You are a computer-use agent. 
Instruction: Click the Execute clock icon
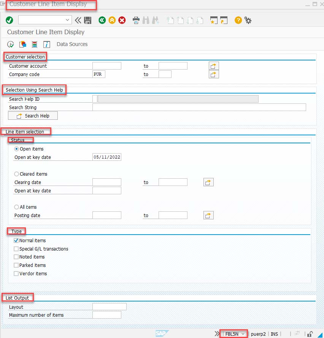coord(10,44)
